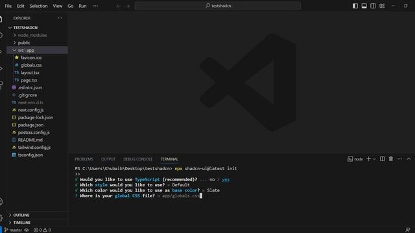Screen dimensions: 415x233
Task: Click the master git branch indicator
Action: tap(13, 230)
